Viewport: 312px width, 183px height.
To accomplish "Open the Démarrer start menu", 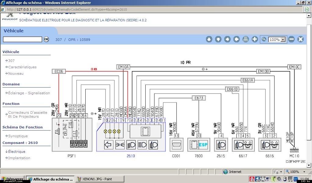I will pos(12,179).
